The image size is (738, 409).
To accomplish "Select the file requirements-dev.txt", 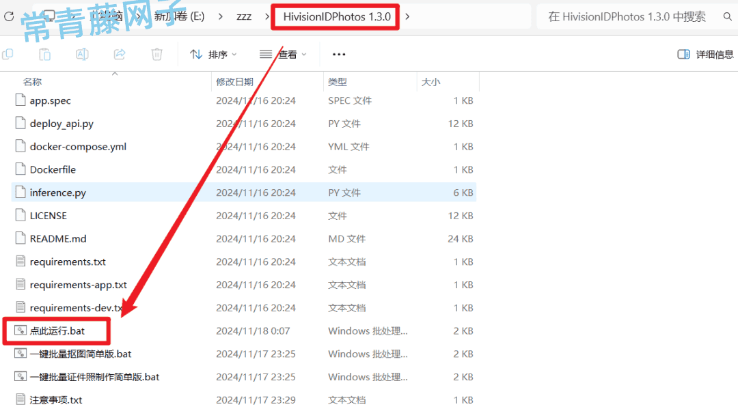I will click(x=77, y=308).
